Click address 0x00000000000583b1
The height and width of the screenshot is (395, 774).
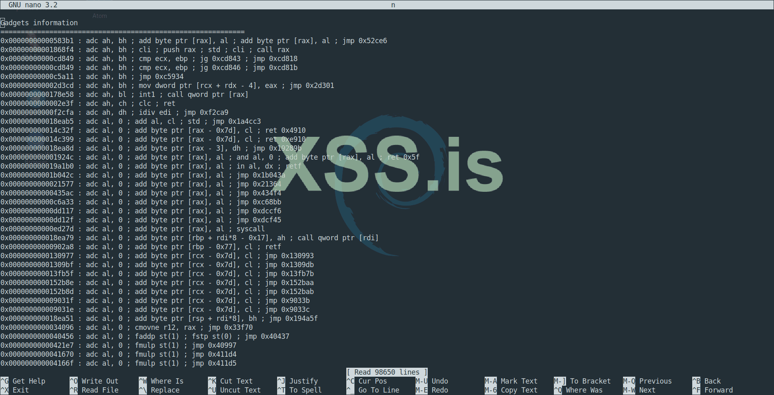click(x=37, y=41)
